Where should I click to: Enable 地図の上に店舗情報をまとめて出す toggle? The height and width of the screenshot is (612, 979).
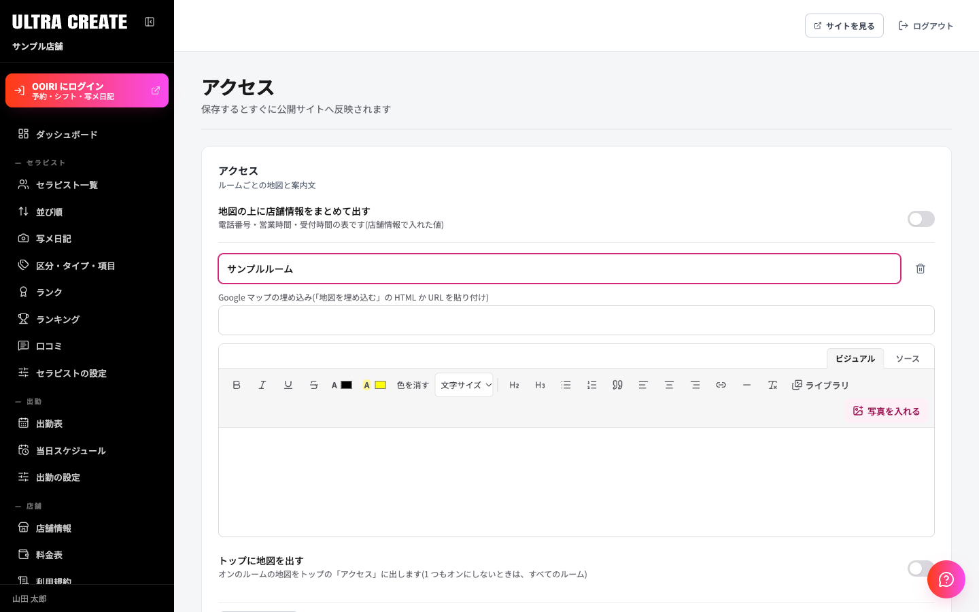921,219
